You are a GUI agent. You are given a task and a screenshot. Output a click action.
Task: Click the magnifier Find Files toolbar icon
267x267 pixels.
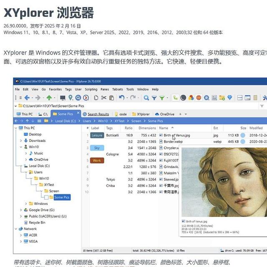coord(146,98)
